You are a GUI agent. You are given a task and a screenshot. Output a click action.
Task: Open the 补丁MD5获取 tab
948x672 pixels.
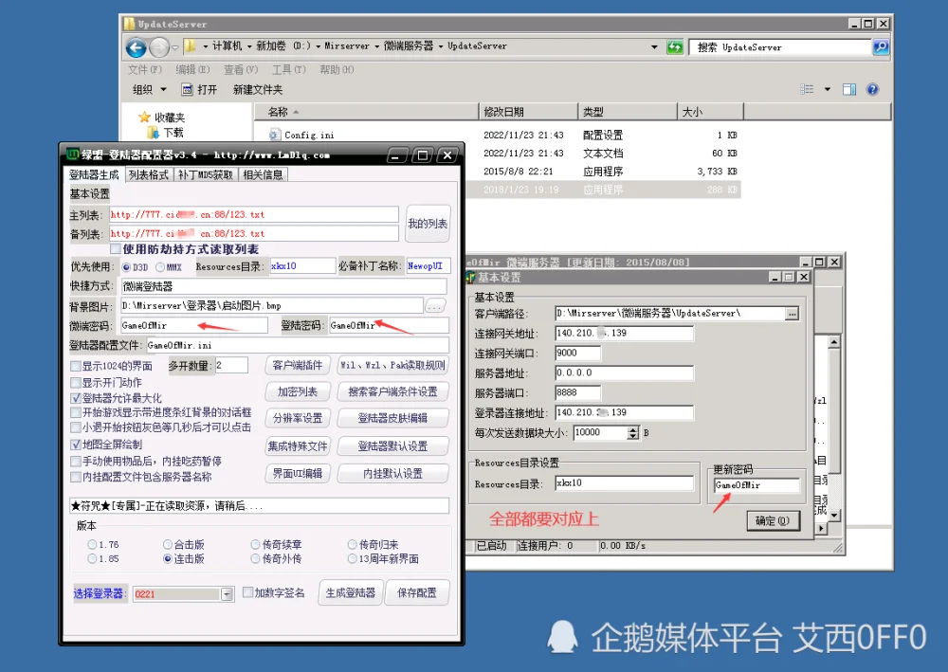pos(206,174)
